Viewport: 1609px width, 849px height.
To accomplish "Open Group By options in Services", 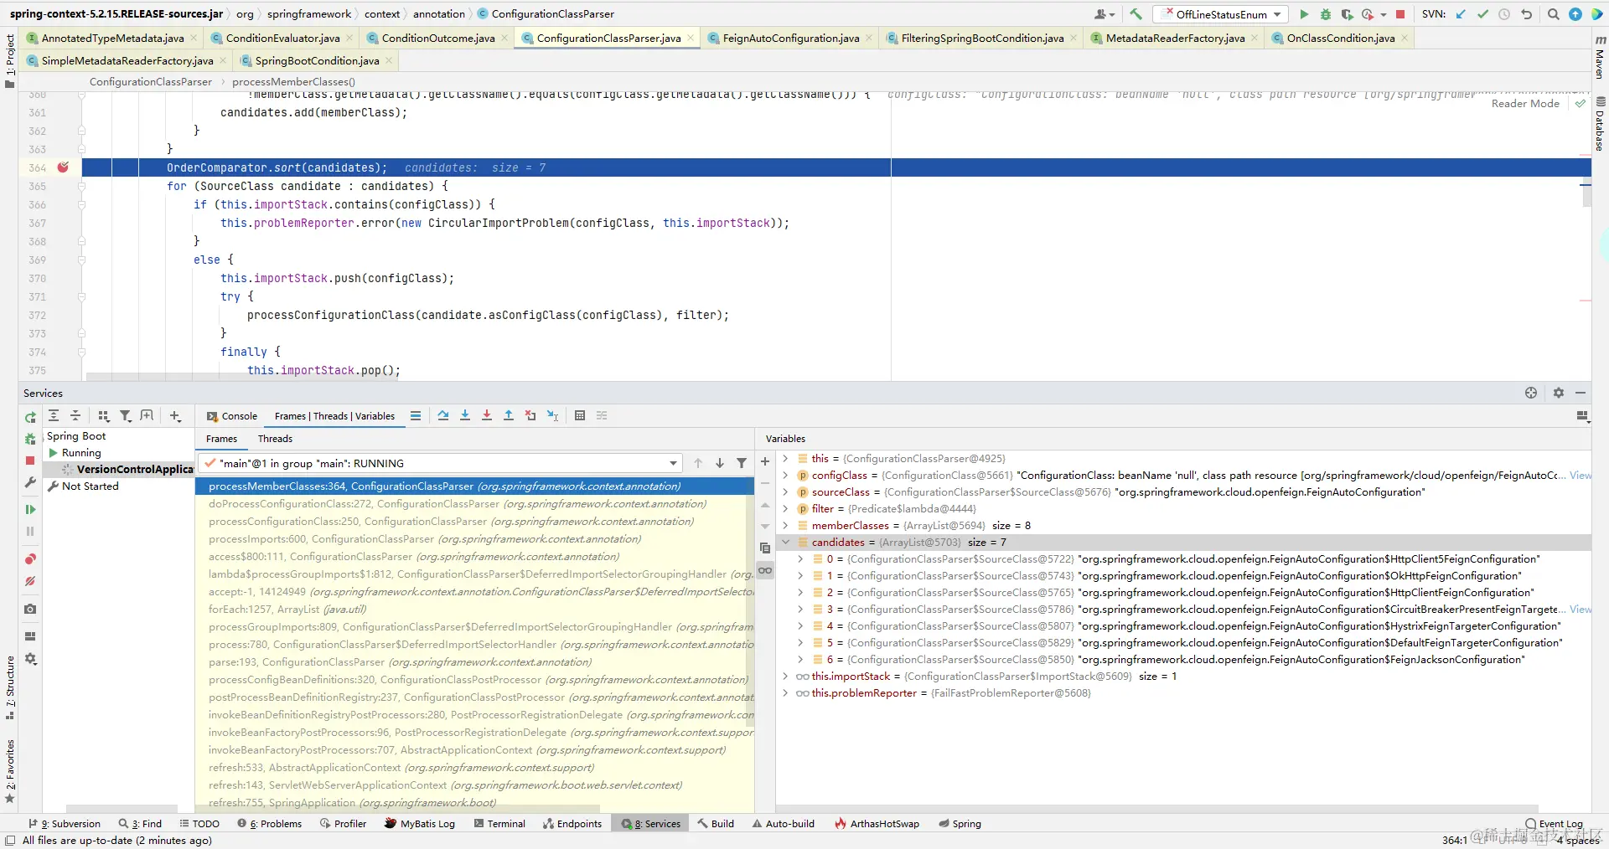I will tap(104, 415).
